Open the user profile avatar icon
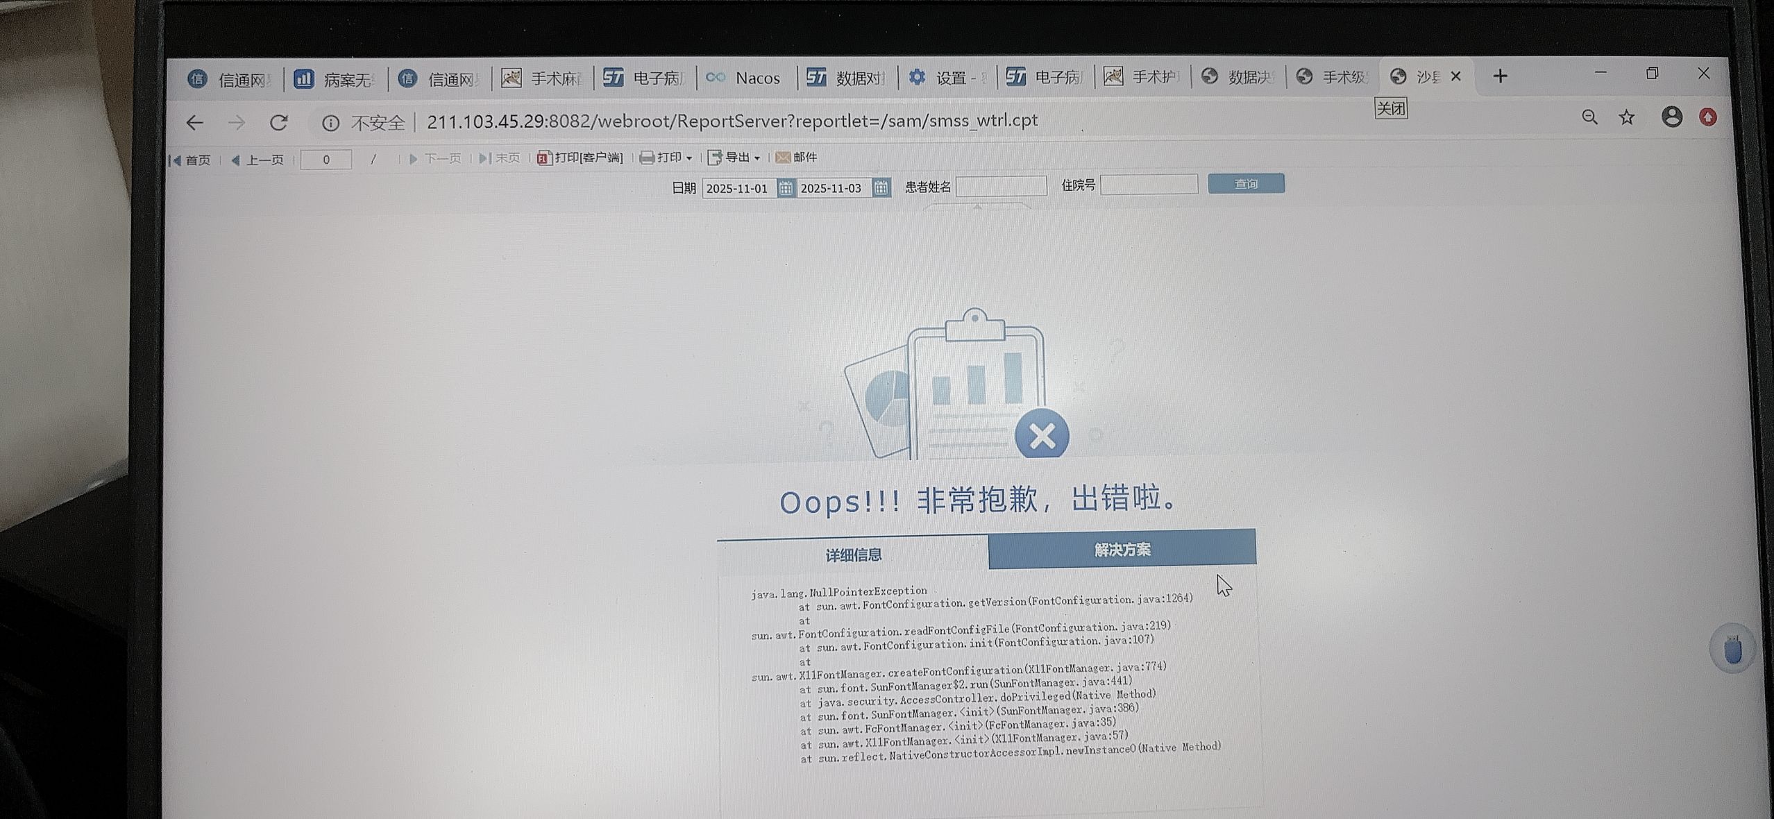Viewport: 1774px width, 819px height. [1671, 117]
